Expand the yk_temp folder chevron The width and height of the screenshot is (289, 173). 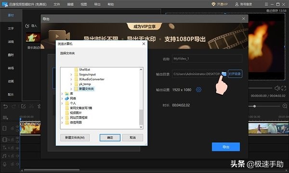(x=71, y=84)
